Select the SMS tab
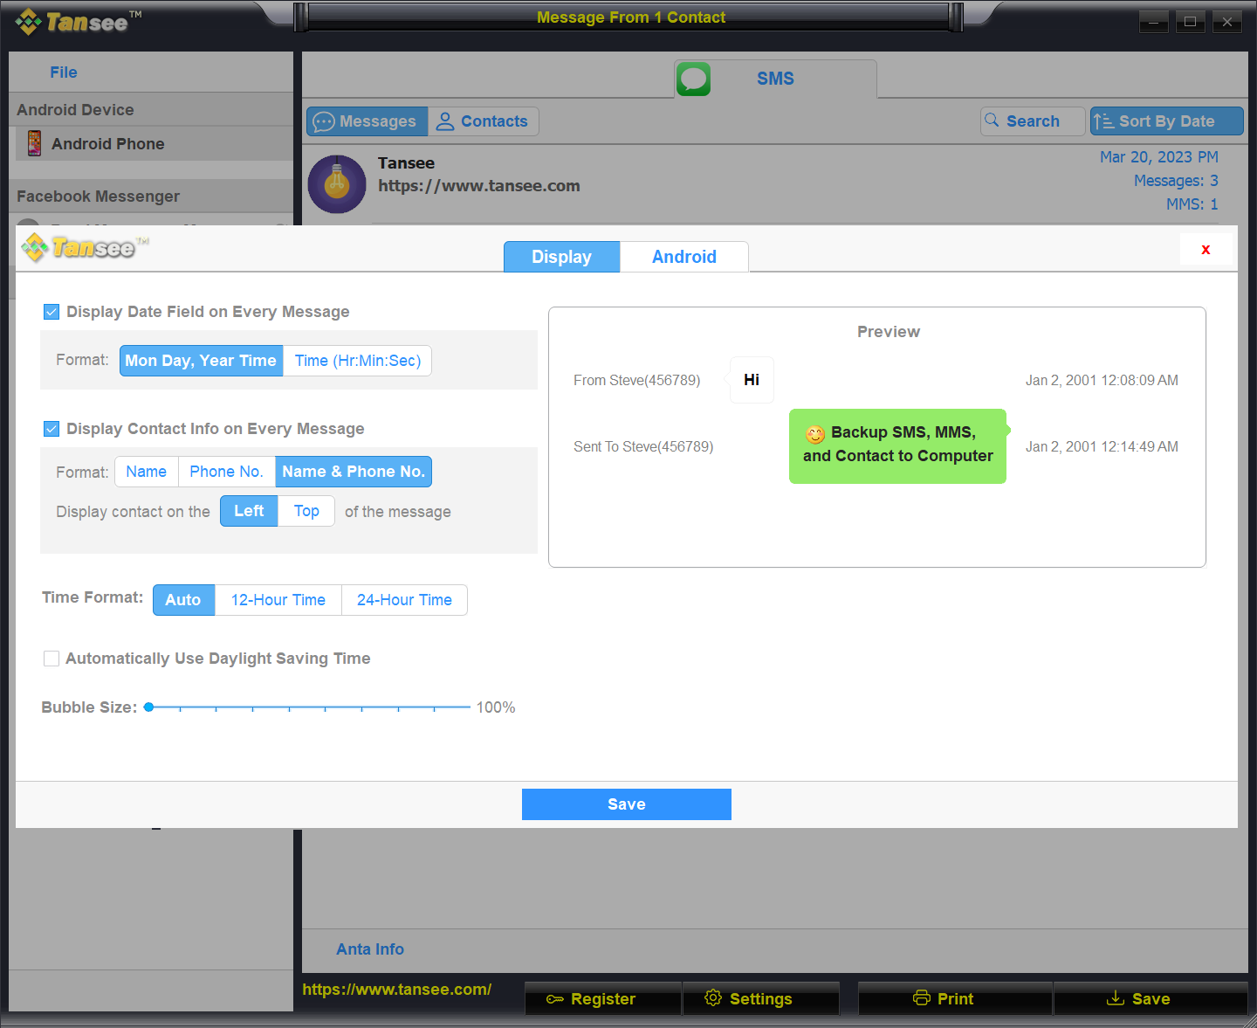 coord(775,79)
